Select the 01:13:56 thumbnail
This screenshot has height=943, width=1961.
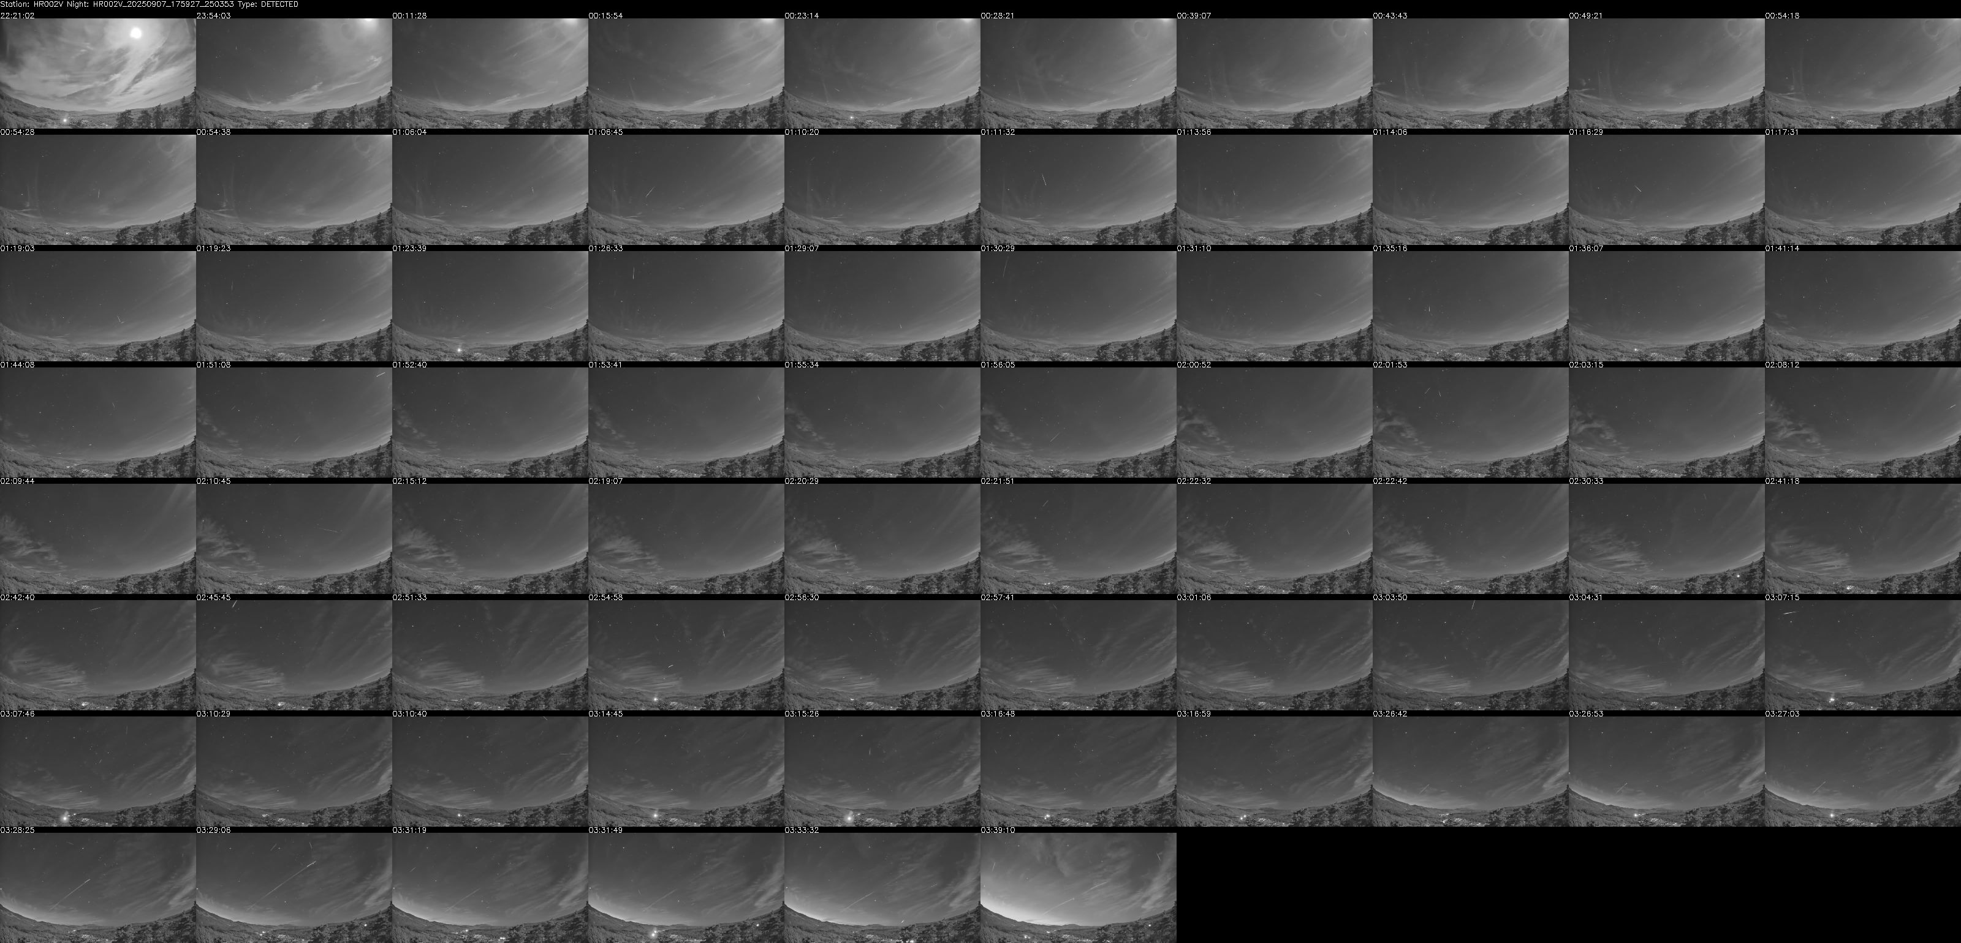(x=1275, y=189)
